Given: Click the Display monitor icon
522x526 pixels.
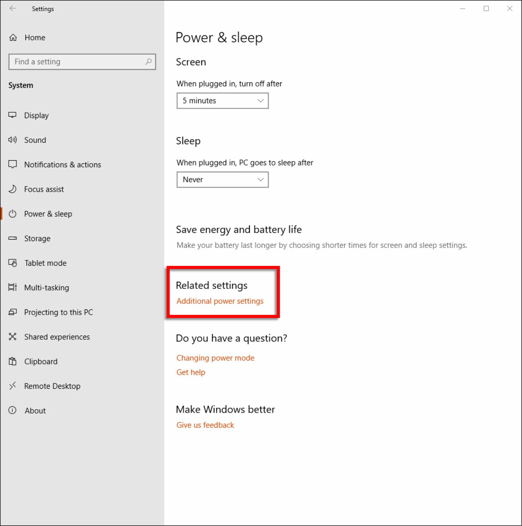Looking at the screenshot, I should tap(12, 115).
